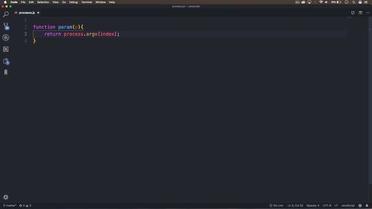Open Extensions view in activity bar
This screenshot has height=209, width=372.
coord(6,49)
